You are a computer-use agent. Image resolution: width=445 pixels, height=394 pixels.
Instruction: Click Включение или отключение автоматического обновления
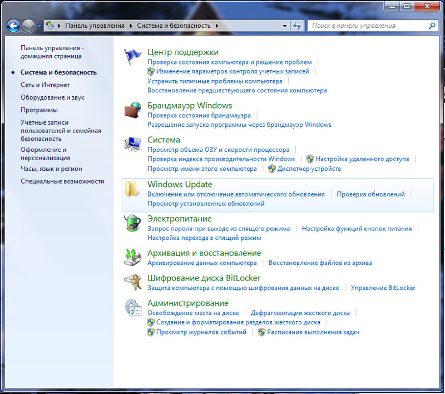(236, 194)
